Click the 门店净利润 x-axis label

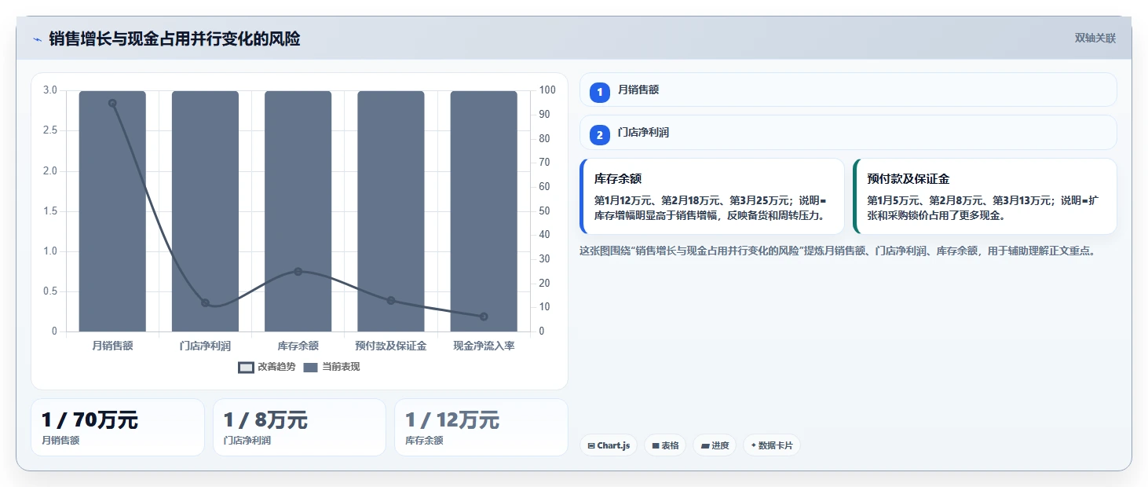(205, 346)
